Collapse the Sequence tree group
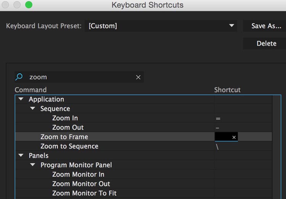 33,109
